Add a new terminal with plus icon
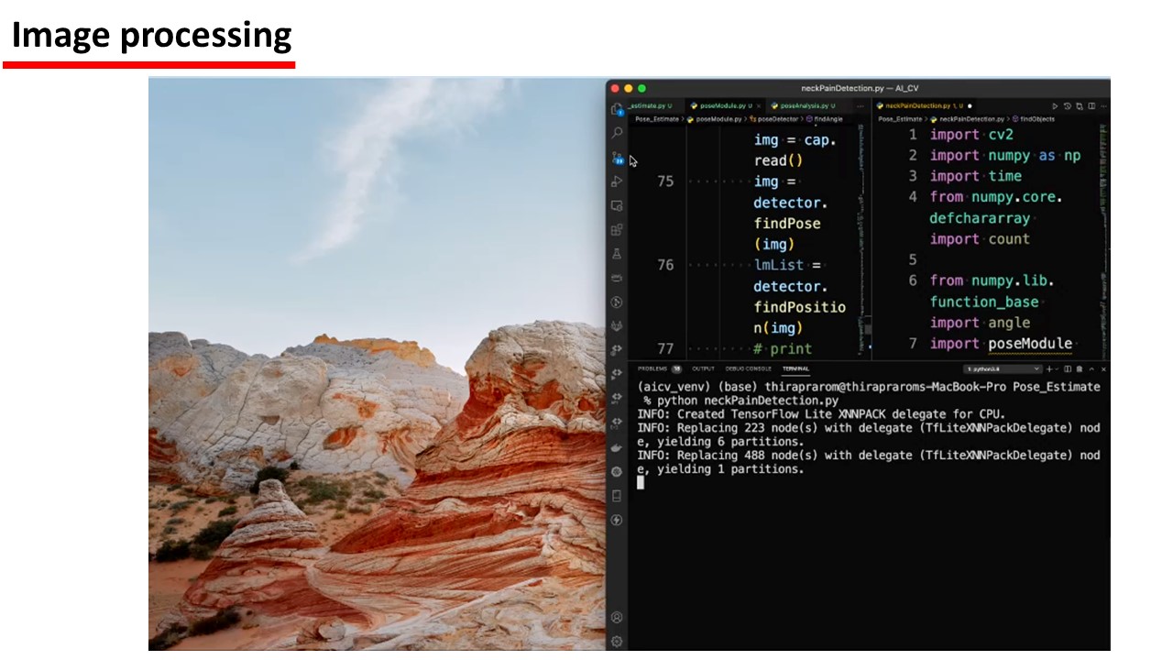 tap(1049, 368)
